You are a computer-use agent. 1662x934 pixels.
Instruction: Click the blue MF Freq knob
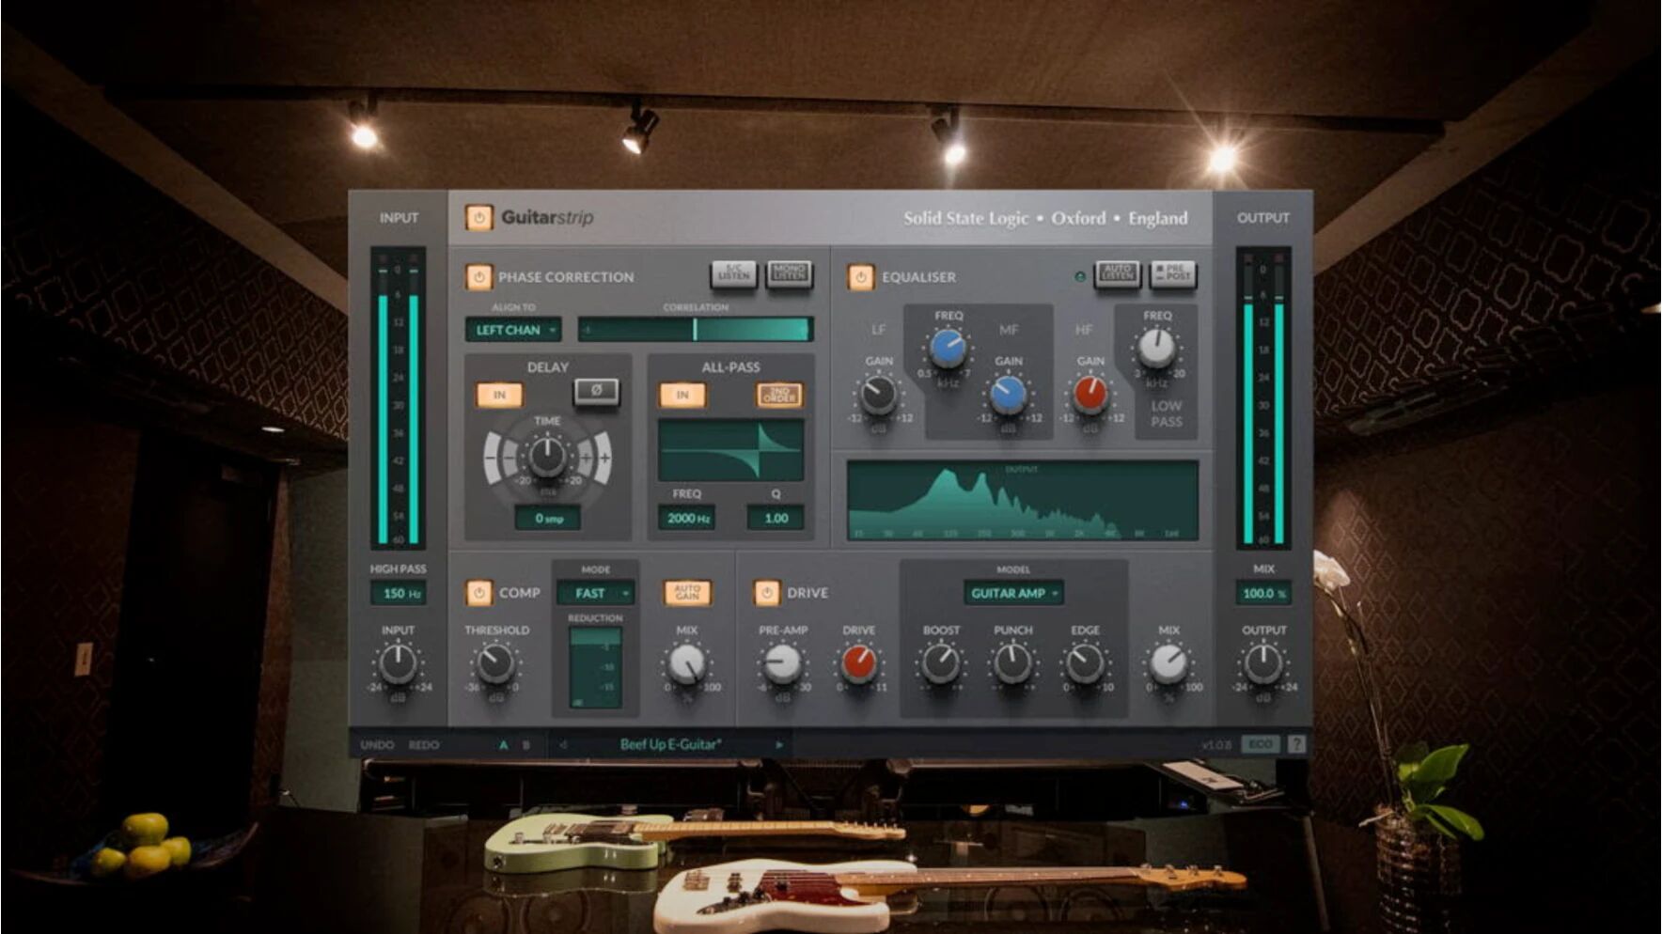coord(948,350)
